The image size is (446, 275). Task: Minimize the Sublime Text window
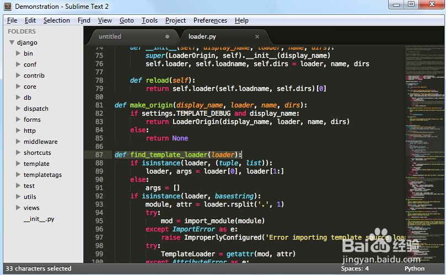point(396,4)
